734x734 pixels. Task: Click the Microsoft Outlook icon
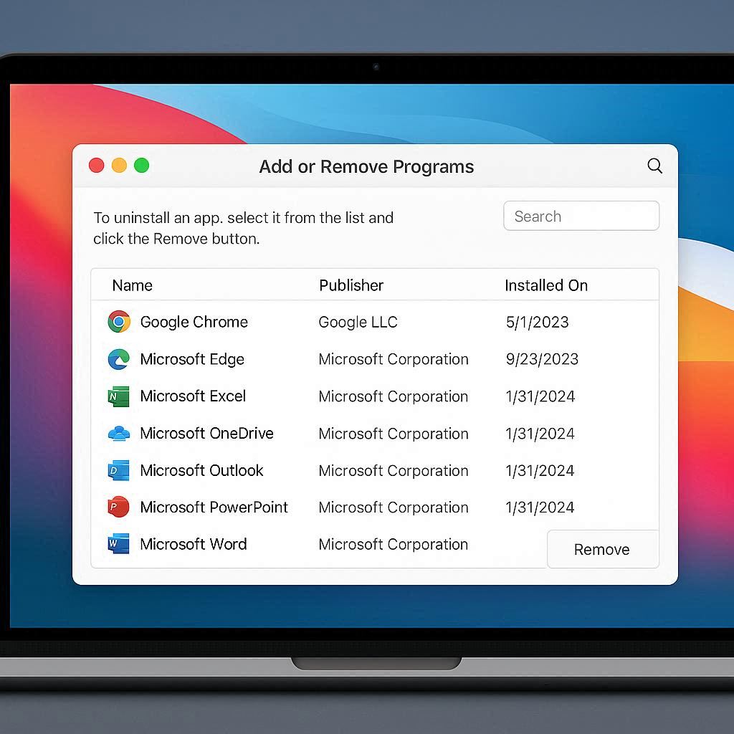(119, 471)
